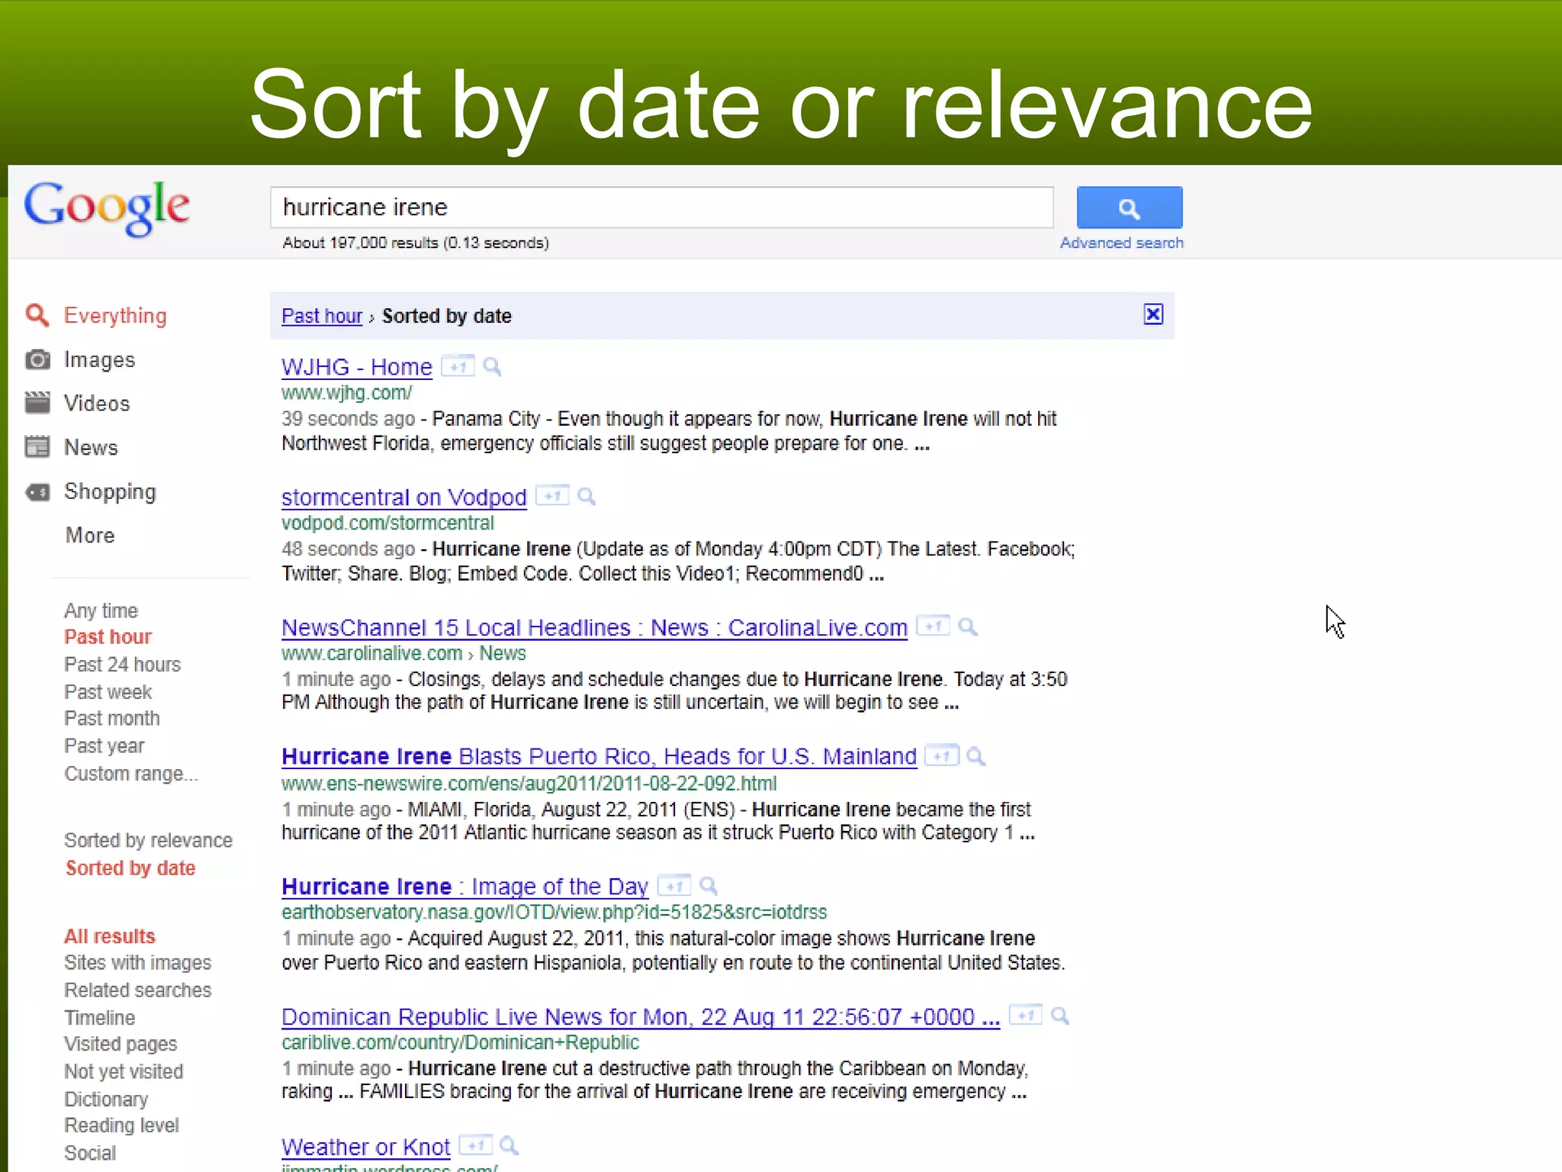Click +1 beside Image of the Day
The image size is (1562, 1172).
click(x=673, y=885)
